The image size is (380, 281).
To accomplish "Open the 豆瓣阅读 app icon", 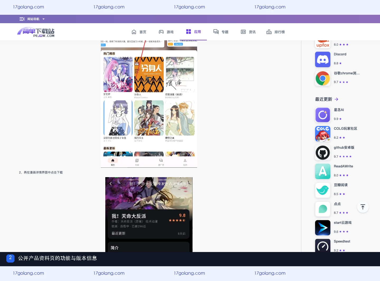I will 322,190.
